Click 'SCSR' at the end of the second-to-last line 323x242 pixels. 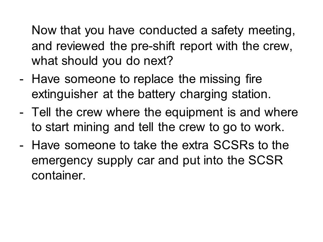265,160
